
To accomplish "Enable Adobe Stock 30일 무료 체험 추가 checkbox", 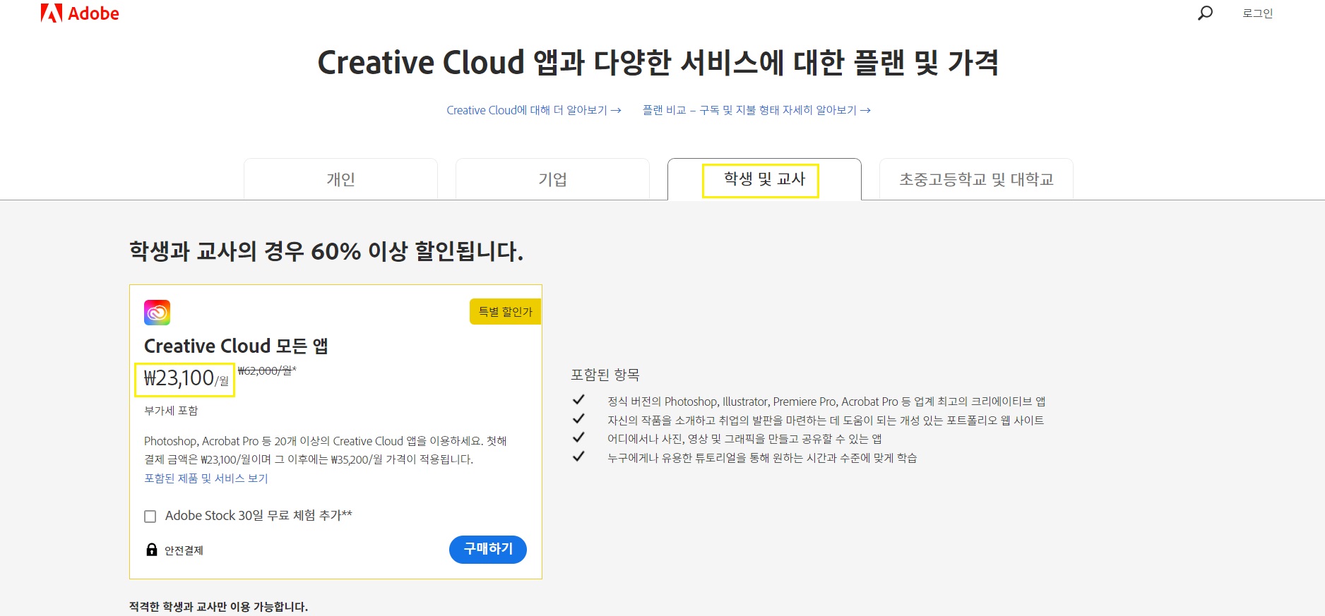I will point(150,517).
